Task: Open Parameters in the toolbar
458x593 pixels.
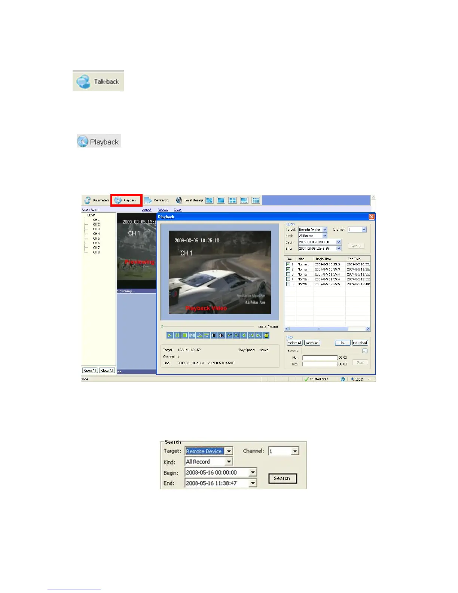Action: click(x=97, y=200)
